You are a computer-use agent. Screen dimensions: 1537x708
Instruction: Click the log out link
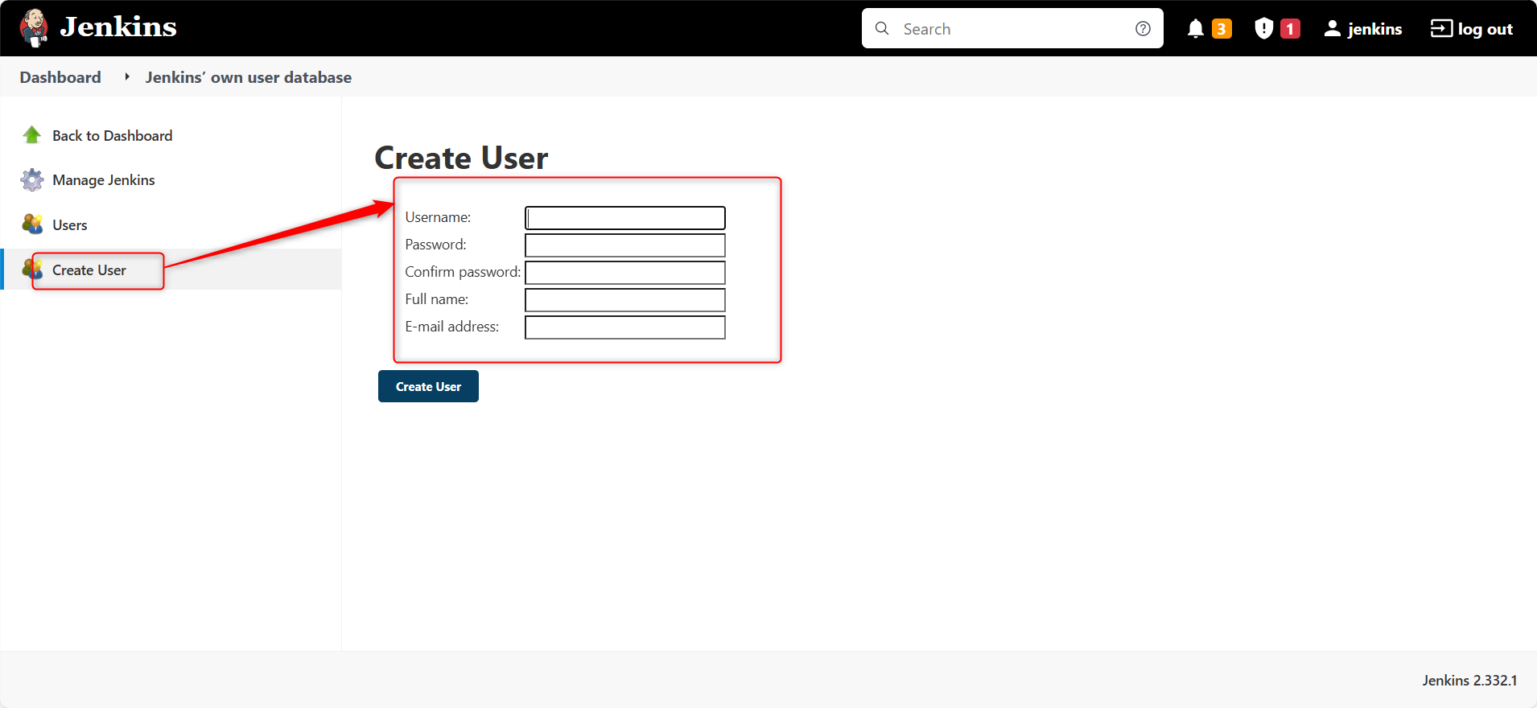coord(1485,29)
